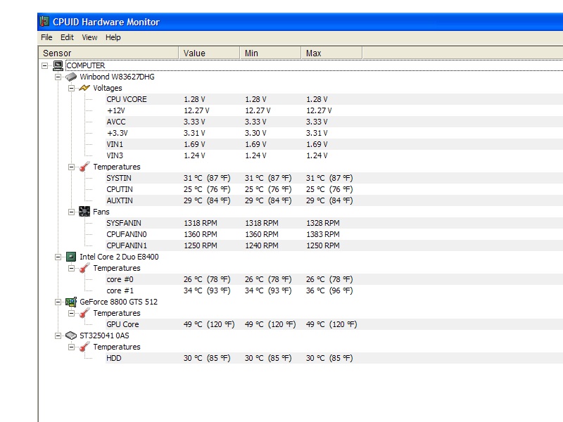This screenshot has height=422, width=563.
Task: Select the VIN1 voltage row
Action: pyautogui.click(x=334, y=144)
